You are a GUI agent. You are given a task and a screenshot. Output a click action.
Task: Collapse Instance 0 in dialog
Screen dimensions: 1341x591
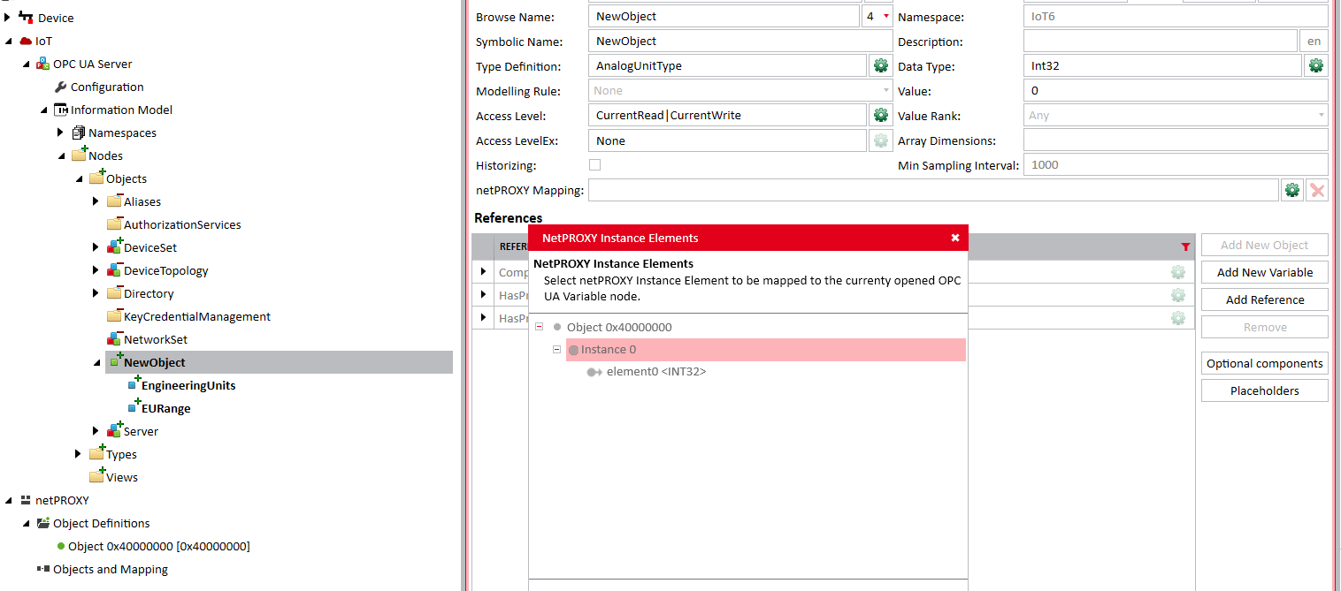pos(556,350)
